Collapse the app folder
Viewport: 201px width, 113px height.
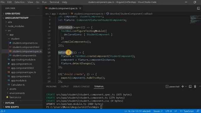click(11, 35)
